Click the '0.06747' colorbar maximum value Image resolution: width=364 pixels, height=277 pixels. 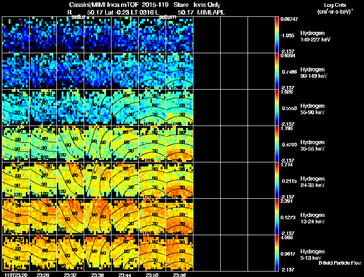(289, 19)
